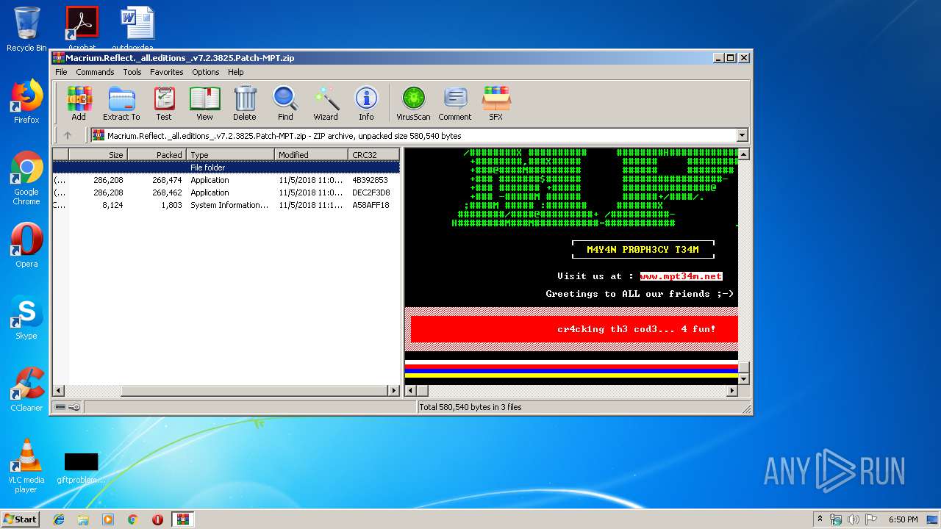This screenshot has width=941, height=529.
Task: Click the Extract To toolbar icon
Action: tap(121, 104)
